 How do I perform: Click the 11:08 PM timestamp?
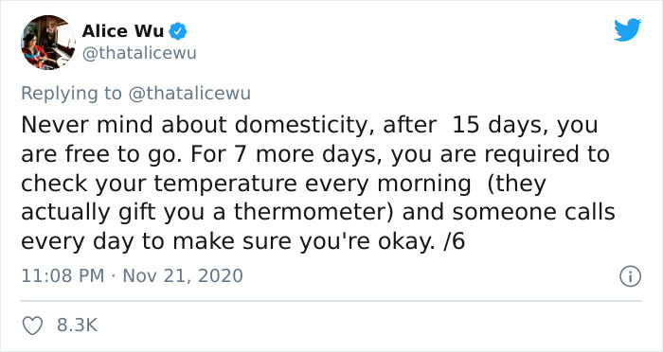63,276
